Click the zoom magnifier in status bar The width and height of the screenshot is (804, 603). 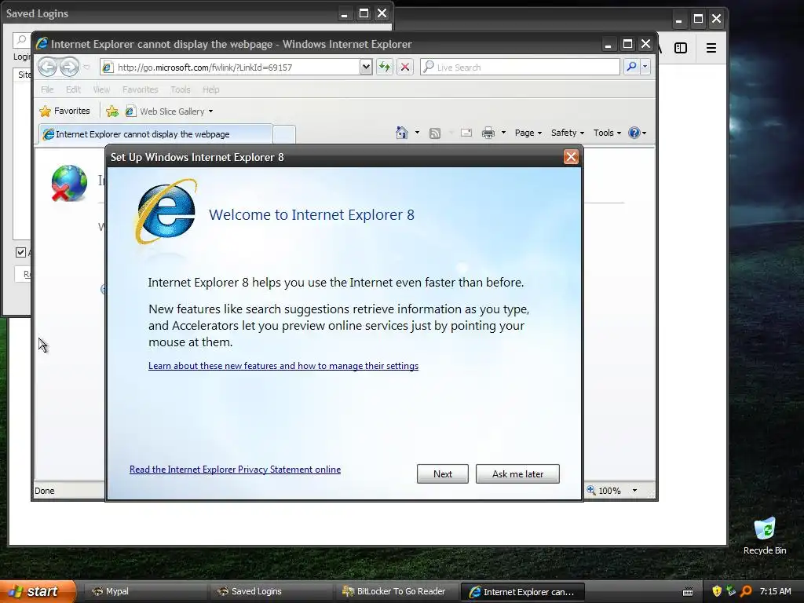591,490
